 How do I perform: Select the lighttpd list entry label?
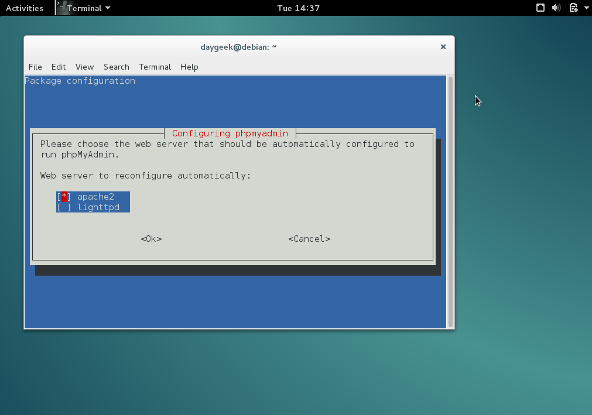(98, 207)
